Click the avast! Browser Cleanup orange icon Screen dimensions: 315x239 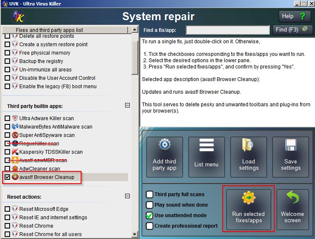click(15, 177)
